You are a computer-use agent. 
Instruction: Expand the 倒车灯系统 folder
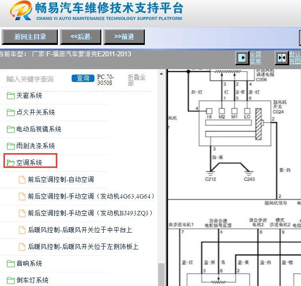pos(32,280)
